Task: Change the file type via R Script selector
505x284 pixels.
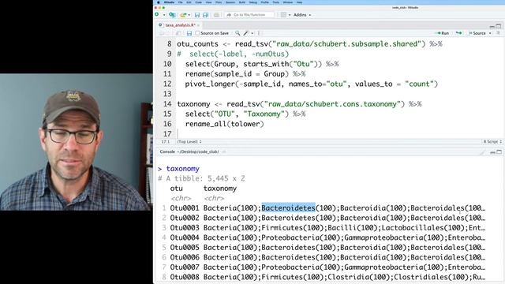Action: [492, 142]
